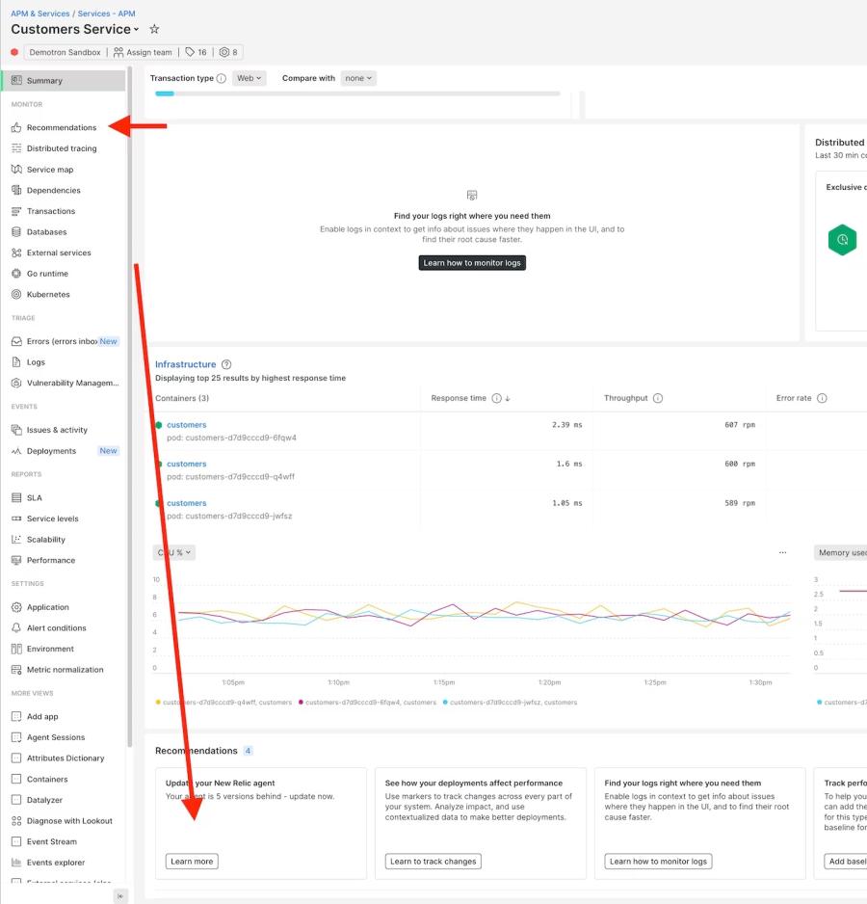867x904 pixels.
Task: Click Learn to track changes button
Action: tap(433, 862)
